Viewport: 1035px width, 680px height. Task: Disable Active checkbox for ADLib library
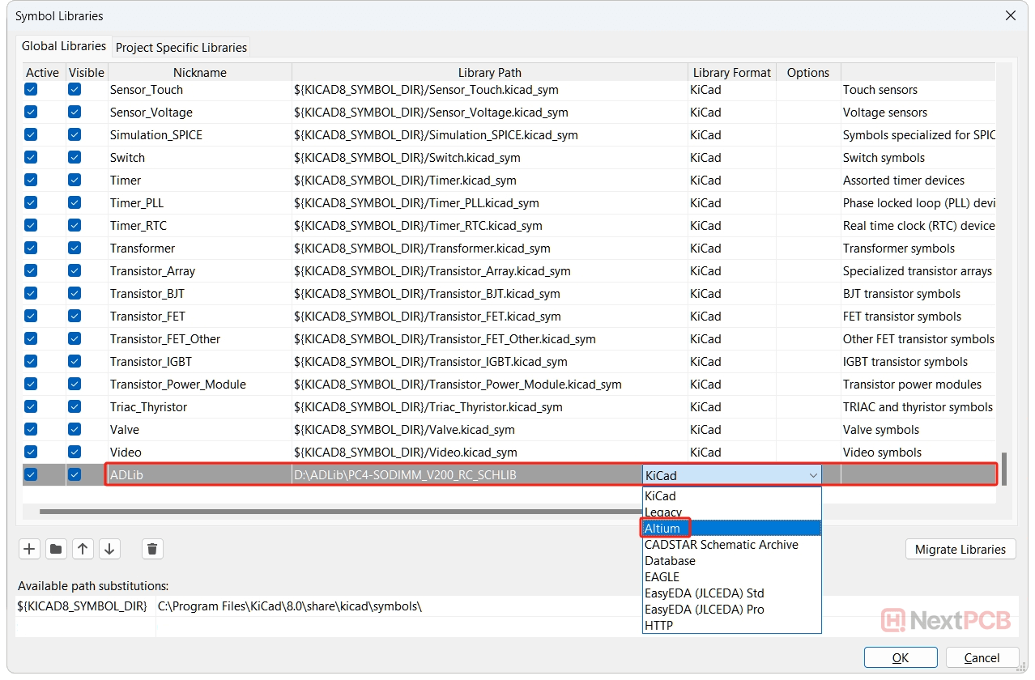31,475
